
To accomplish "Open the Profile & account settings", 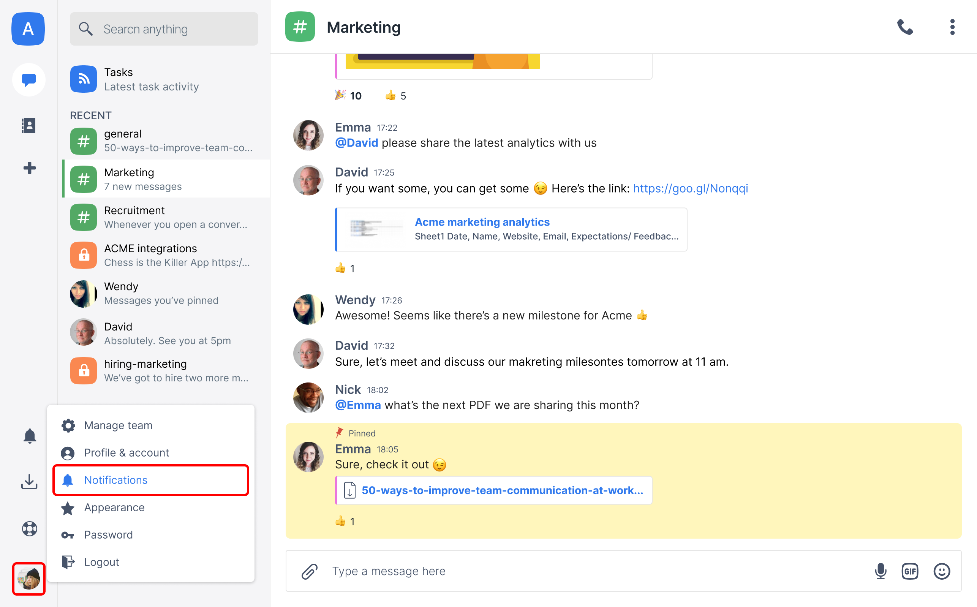I will pos(126,452).
